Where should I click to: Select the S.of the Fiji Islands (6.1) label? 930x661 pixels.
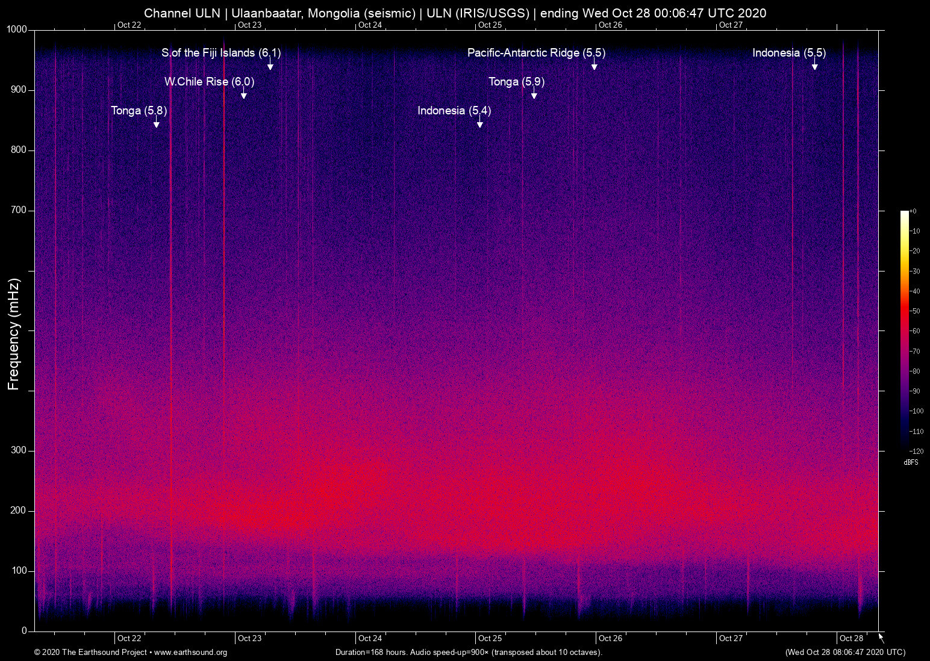click(x=220, y=53)
